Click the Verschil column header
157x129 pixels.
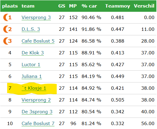point(144,6)
